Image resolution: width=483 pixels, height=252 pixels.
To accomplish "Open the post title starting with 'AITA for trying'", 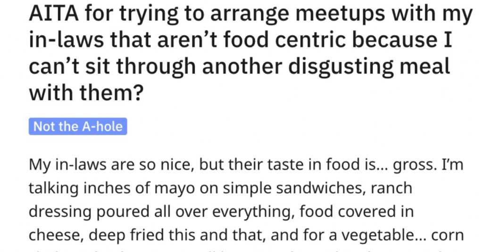I will tap(250, 53).
